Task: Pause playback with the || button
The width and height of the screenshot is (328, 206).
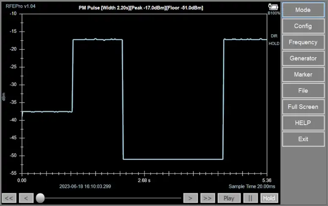Action: click(250, 198)
